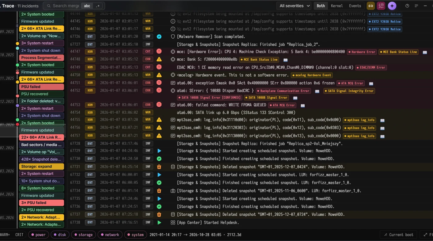The width and height of the screenshot is (433, 241).
Task: Switch to the Events log tab
Action: pyautogui.click(x=355, y=6)
